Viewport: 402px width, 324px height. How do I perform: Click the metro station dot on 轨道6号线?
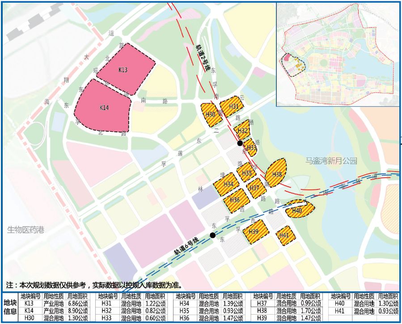click(x=212, y=235)
